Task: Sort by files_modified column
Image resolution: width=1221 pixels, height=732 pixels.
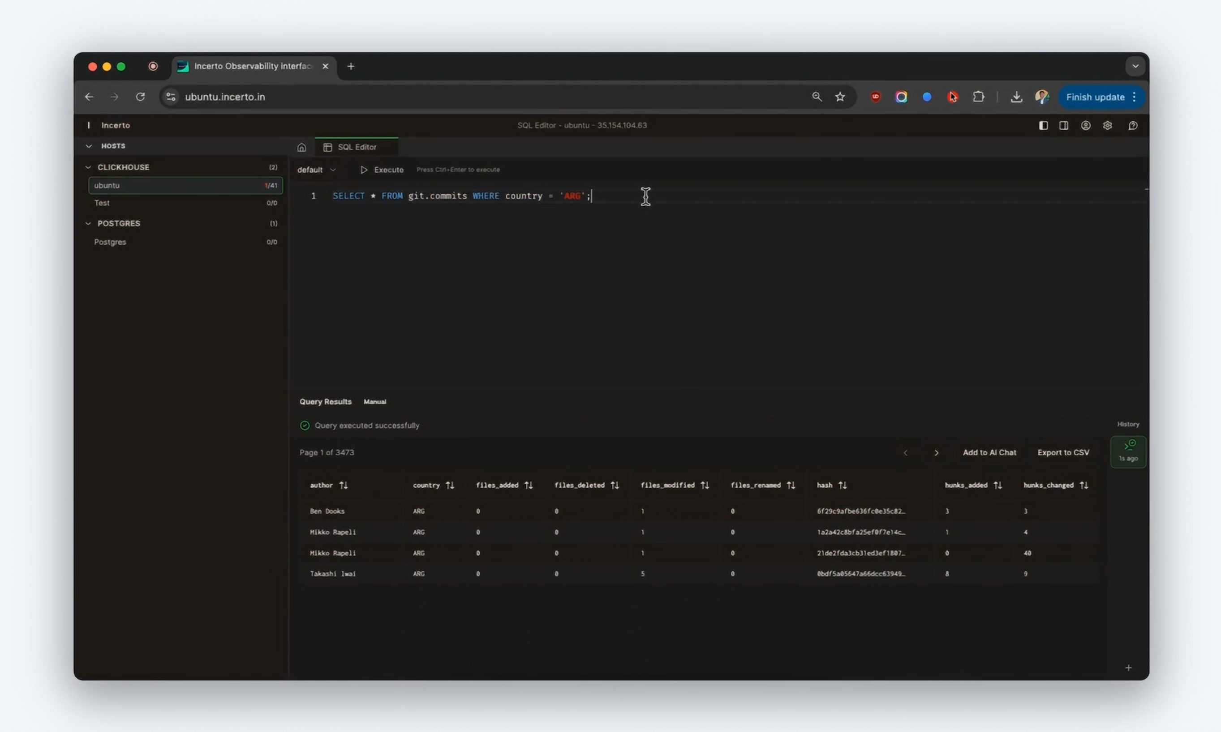Action: point(705,485)
